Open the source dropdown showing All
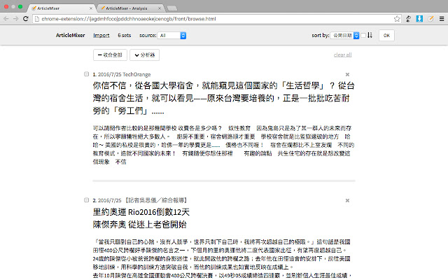The width and height of the screenshot is (448, 280). pyautogui.click(x=171, y=36)
